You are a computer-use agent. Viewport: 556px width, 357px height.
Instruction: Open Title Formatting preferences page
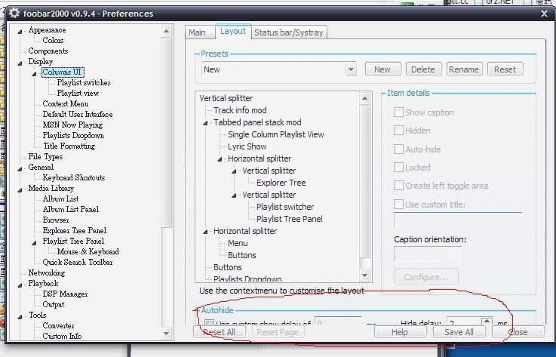[69, 146]
